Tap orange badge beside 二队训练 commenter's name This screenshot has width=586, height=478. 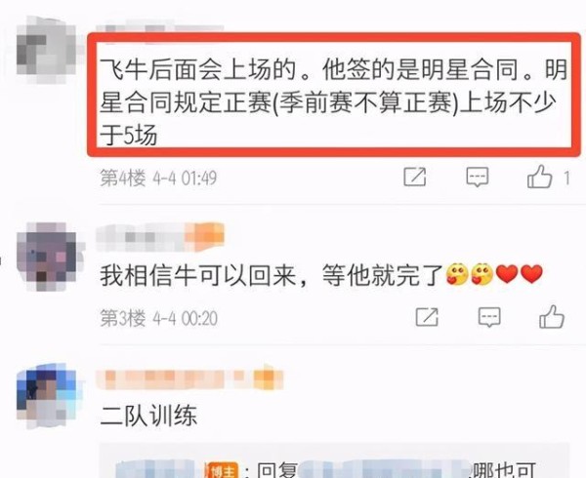[x=268, y=377]
